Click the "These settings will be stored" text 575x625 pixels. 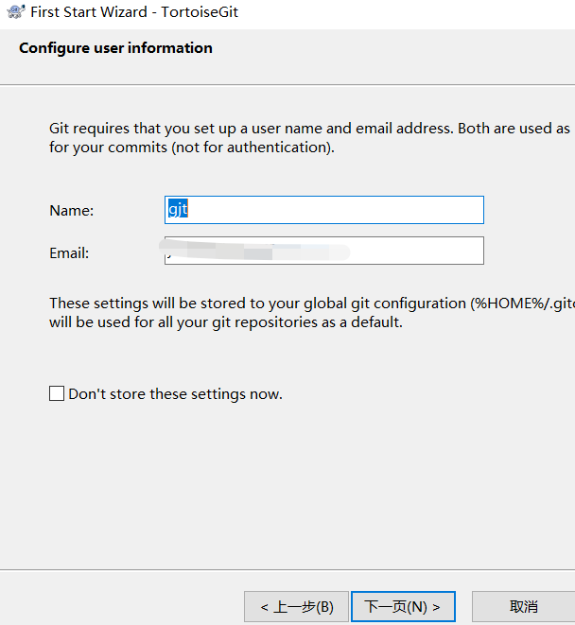click(x=312, y=312)
